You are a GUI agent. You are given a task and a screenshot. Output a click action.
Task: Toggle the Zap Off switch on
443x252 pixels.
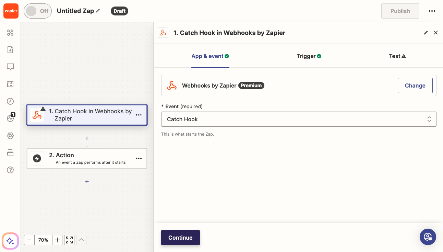pyautogui.click(x=38, y=11)
